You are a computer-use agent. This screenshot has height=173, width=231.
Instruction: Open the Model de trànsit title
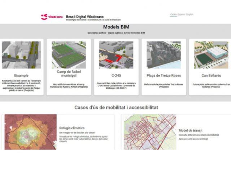[191, 130]
